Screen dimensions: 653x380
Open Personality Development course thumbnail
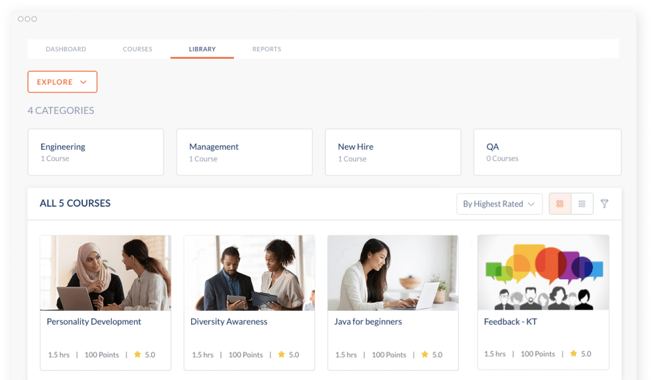click(106, 273)
